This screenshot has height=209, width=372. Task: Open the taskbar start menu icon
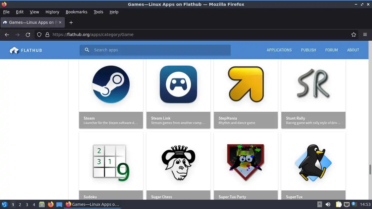5,204
